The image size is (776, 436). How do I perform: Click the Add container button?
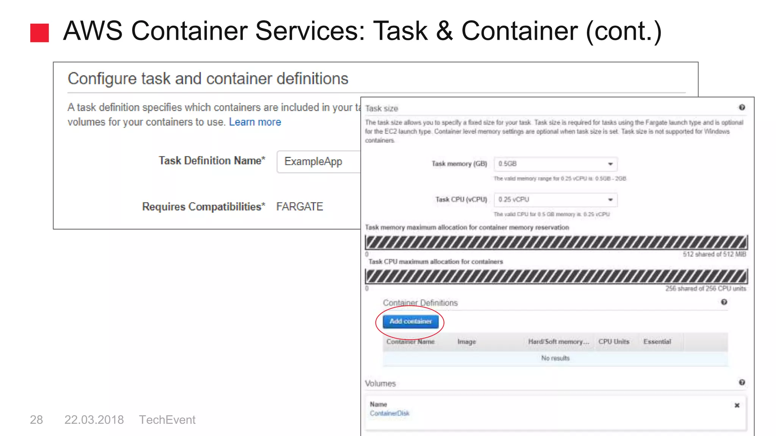pos(410,321)
